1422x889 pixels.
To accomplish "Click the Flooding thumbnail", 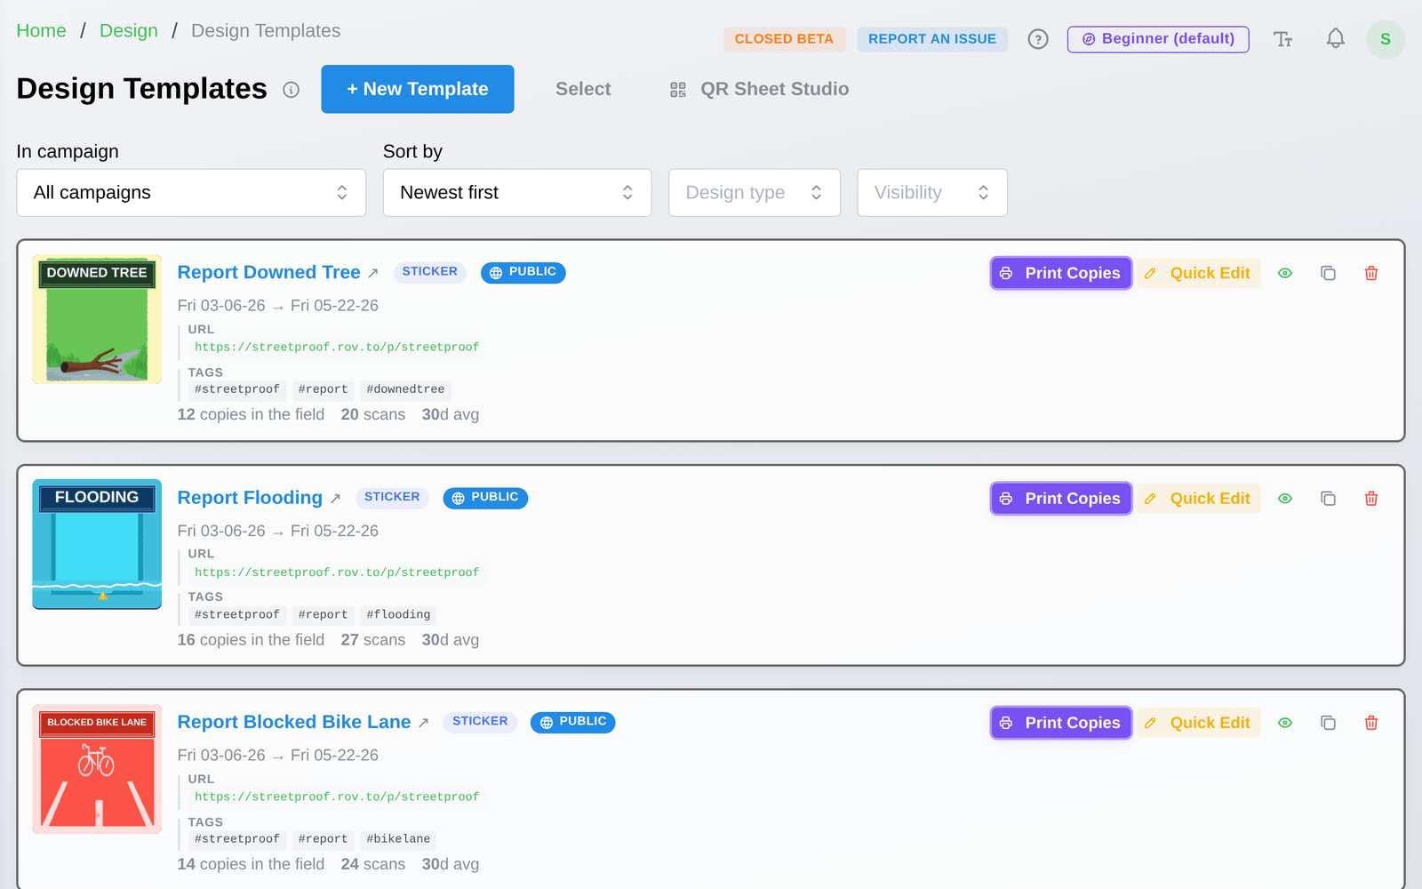I will pos(97,544).
